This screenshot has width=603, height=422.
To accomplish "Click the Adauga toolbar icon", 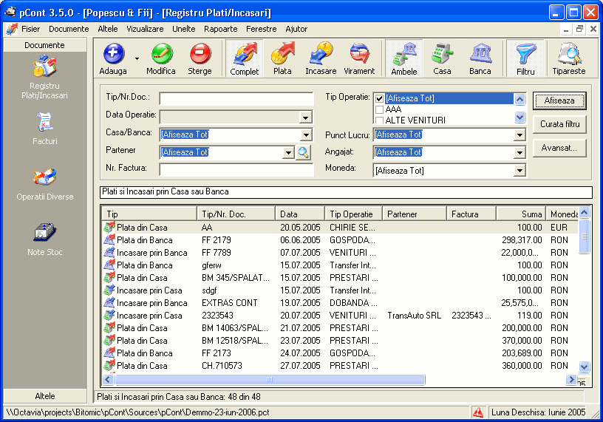I will tap(113, 55).
